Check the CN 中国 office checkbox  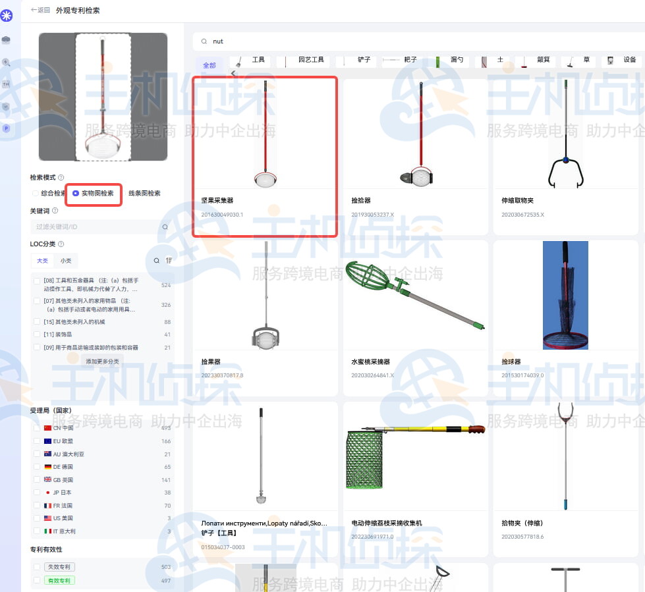(x=37, y=428)
